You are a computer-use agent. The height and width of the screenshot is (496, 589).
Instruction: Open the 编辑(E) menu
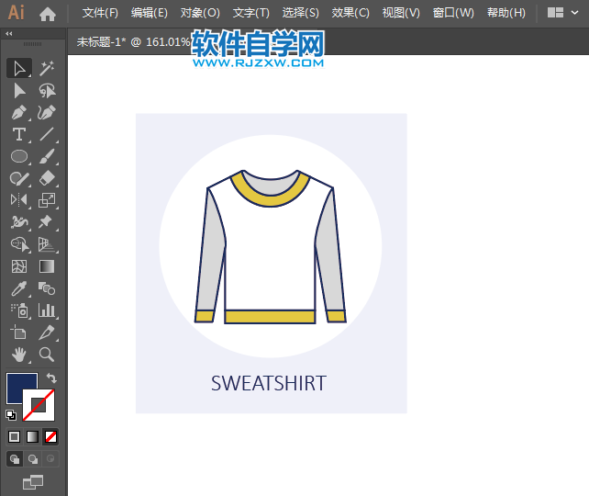pyautogui.click(x=150, y=13)
